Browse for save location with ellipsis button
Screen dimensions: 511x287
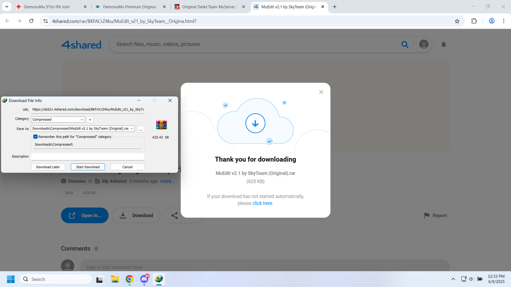141,129
